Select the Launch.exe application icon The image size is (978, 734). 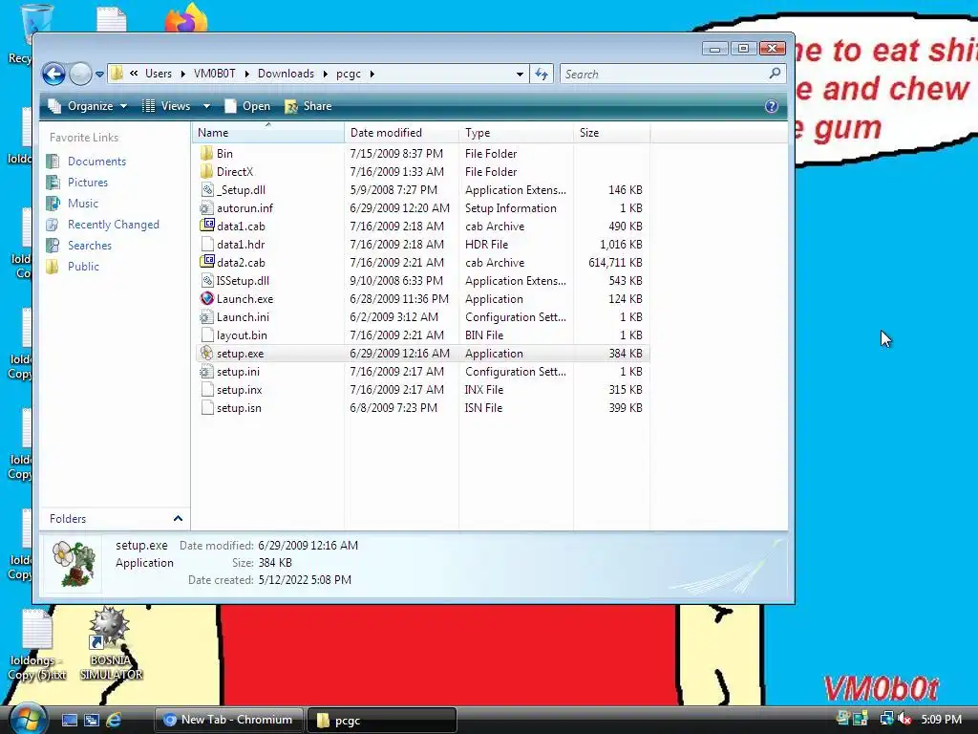point(207,299)
